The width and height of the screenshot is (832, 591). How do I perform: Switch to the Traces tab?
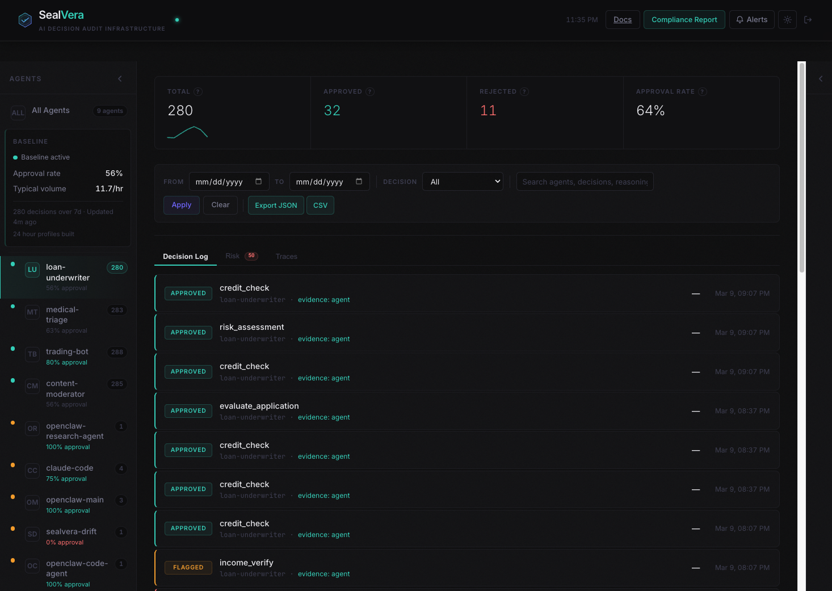pos(286,257)
